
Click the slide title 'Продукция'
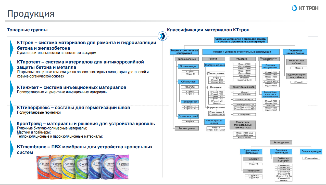pos(31,14)
